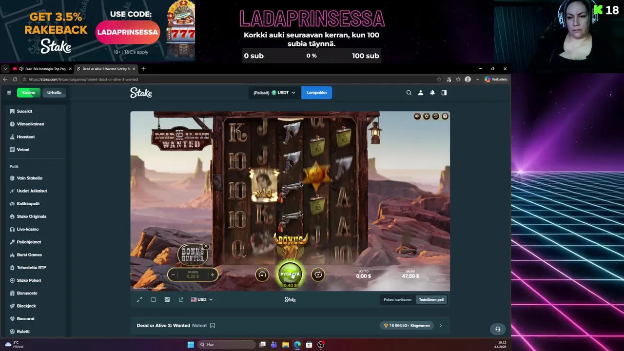Screen dimensions: 624x351
Task: Open game settings gear icon
Action: point(427,116)
